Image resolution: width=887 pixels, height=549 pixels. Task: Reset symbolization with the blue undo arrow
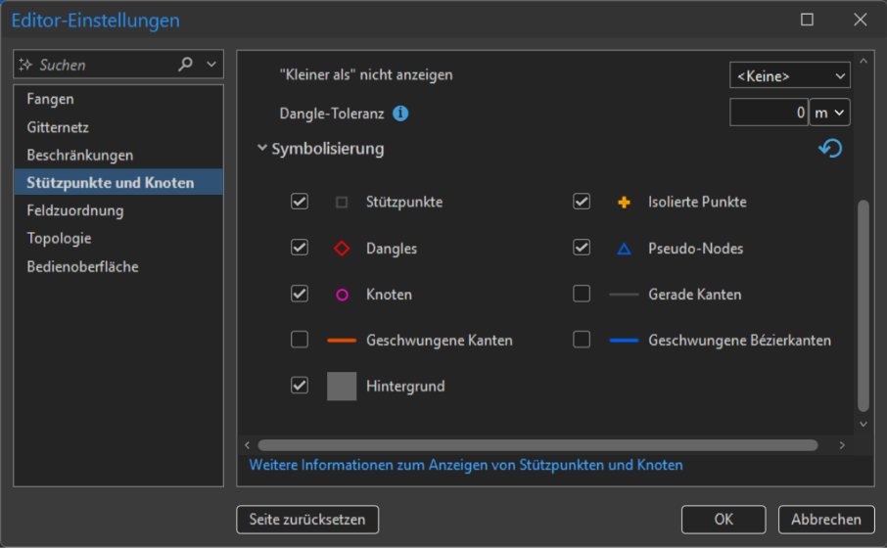coord(830,148)
